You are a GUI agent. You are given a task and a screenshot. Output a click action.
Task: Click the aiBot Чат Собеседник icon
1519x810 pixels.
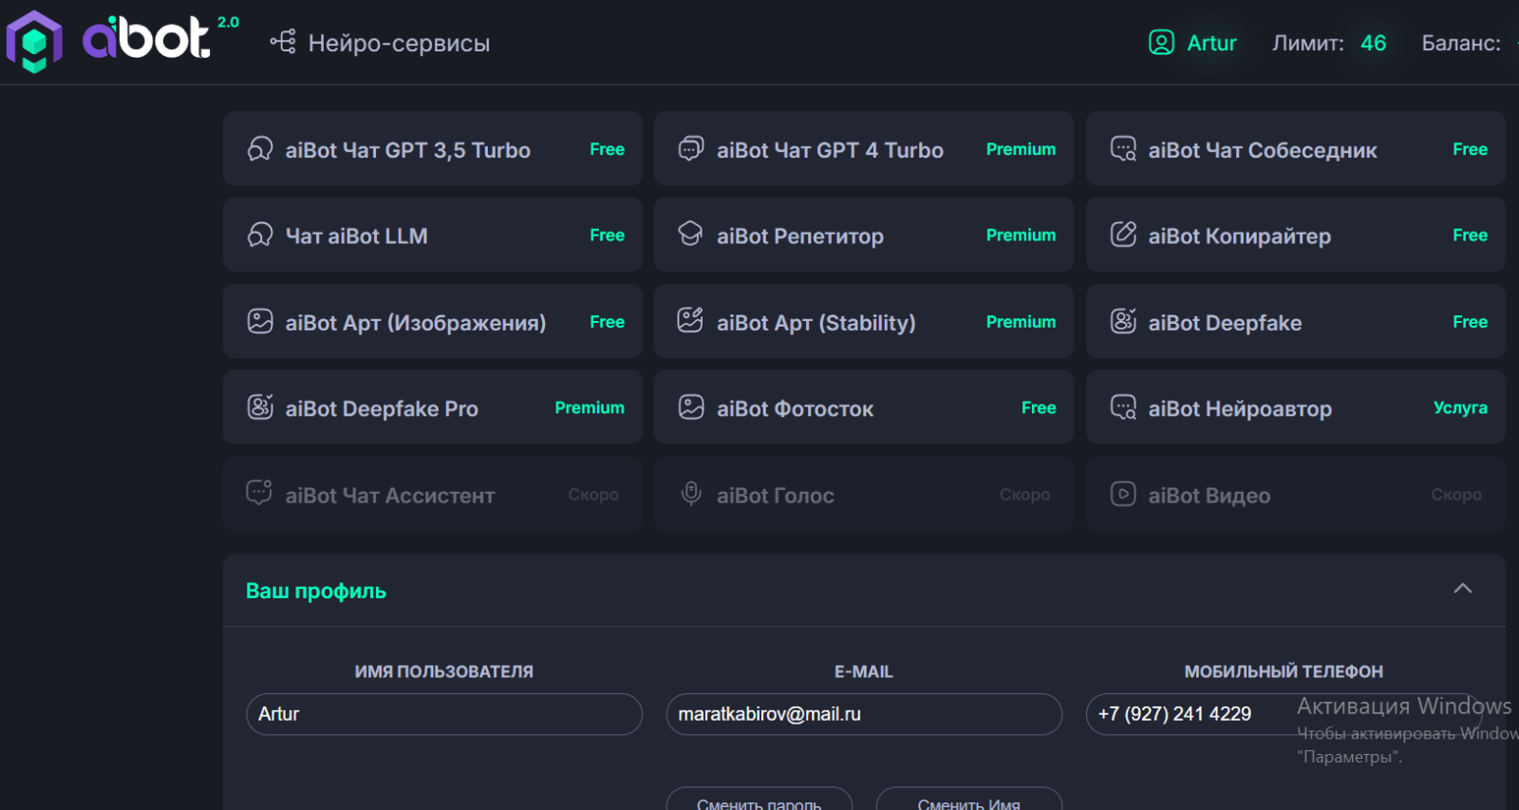pos(1123,149)
